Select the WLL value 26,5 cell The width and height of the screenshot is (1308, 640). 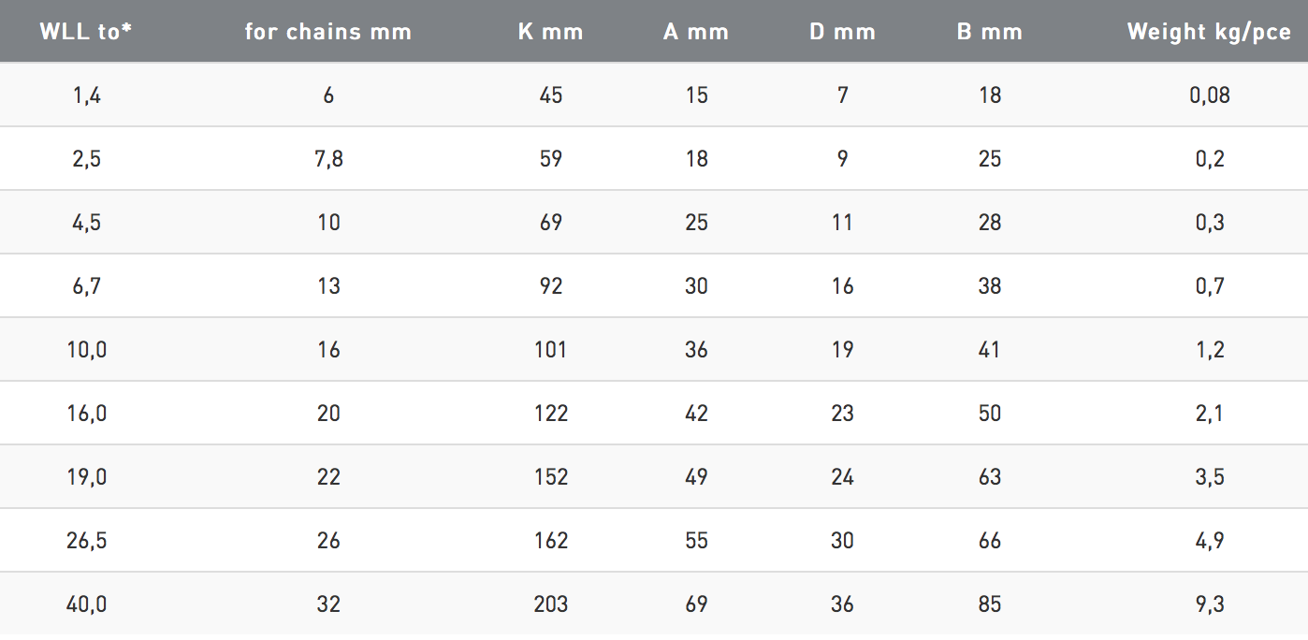point(86,541)
